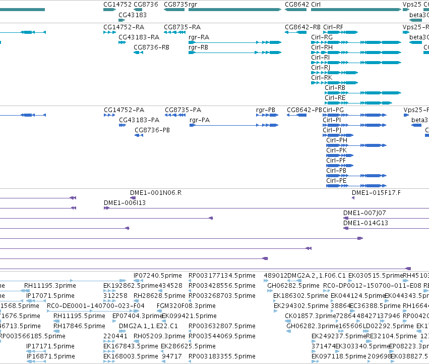The image size is (429, 364).
Task: Select the GH06282.5prime EST label
Action: [293, 286]
